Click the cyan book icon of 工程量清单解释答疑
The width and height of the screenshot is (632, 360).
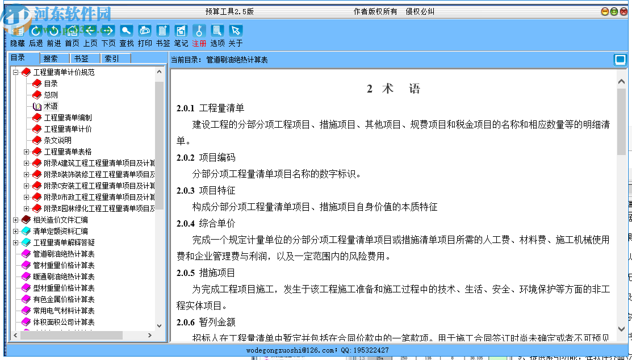pyautogui.click(x=26, y=242)
